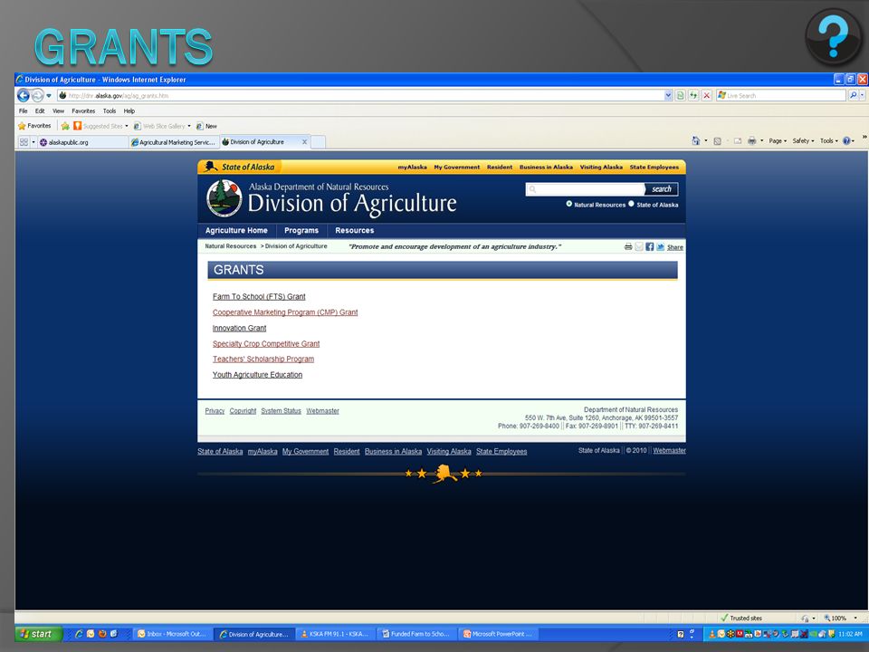
Task: Open the Safety dropdown menu
Action: pos(803,141)
